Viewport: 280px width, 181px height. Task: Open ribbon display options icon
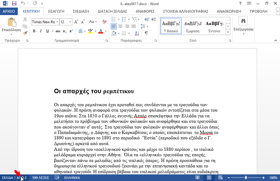249,3
